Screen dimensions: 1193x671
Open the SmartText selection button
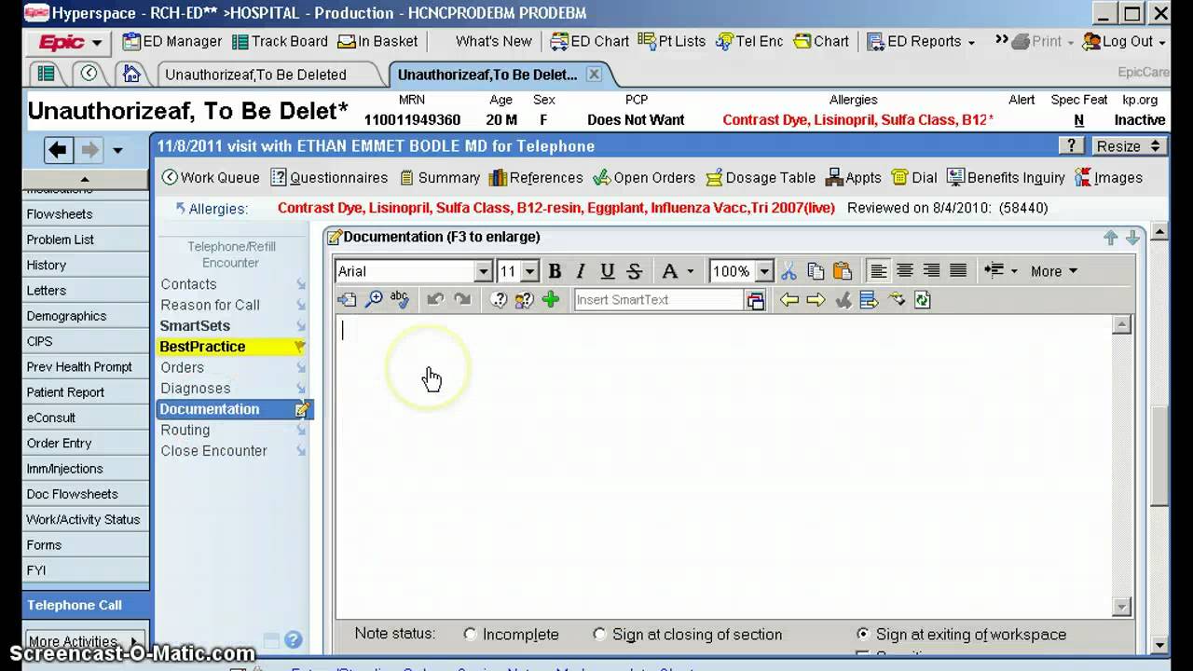[755, 300]
